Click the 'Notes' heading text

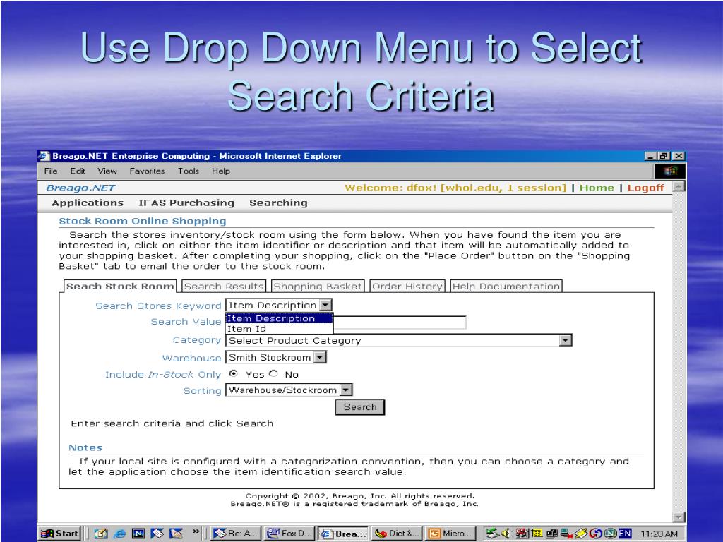tap(85, 447)
